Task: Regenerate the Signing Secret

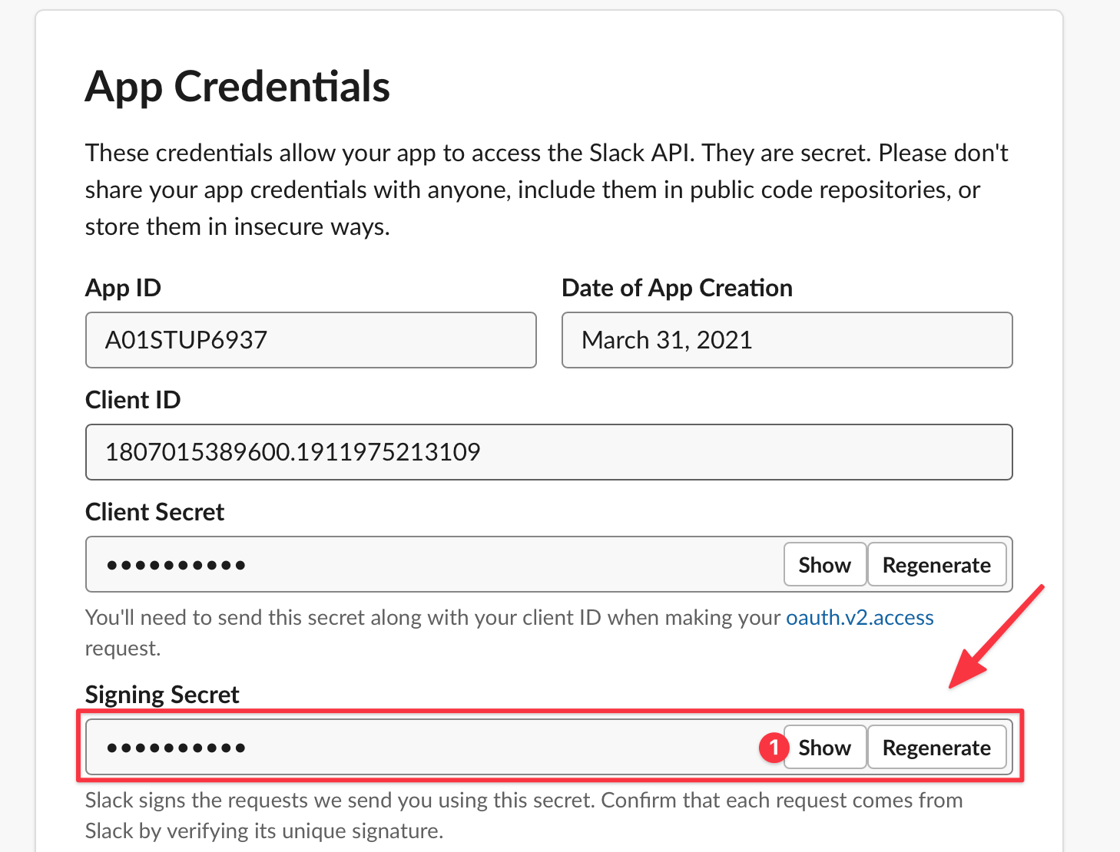Action: coord(936,748)
